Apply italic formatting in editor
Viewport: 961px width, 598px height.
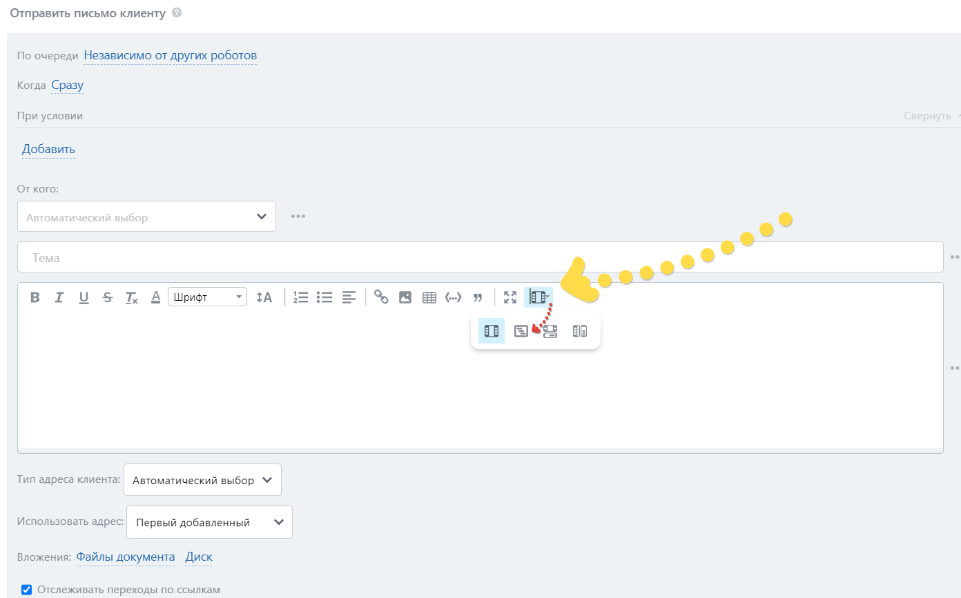59,297
